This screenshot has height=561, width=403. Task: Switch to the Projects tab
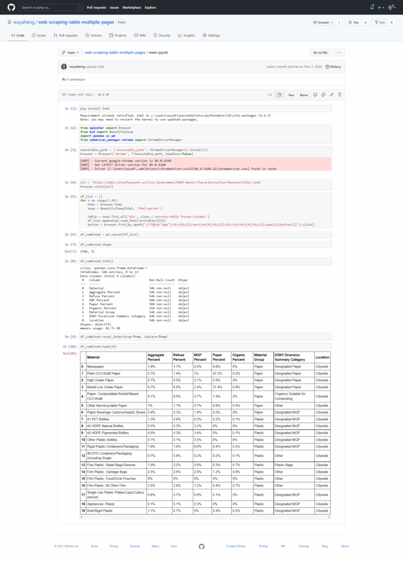(x=118, y=36)
